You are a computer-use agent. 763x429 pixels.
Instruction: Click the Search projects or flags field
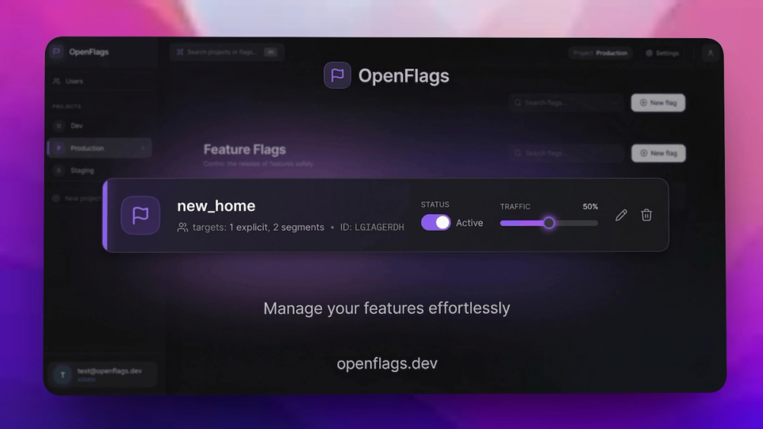(227, 52)
